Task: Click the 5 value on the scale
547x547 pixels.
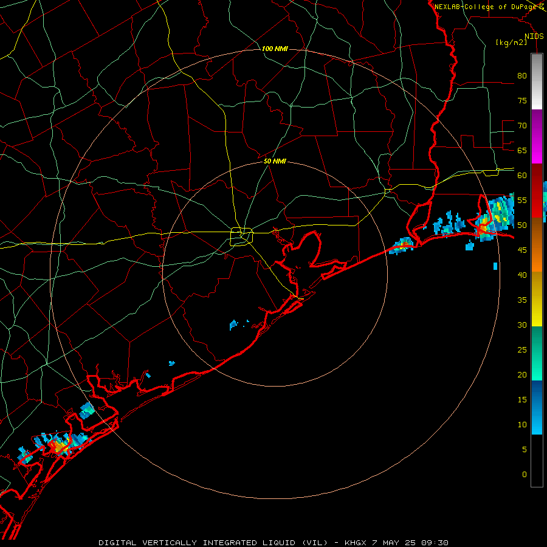Action: pos(525,449)
